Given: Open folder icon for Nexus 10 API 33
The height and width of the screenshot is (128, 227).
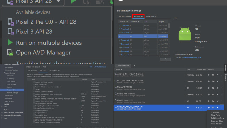Looking at the screenshot, I should click(x=213, y=88).
